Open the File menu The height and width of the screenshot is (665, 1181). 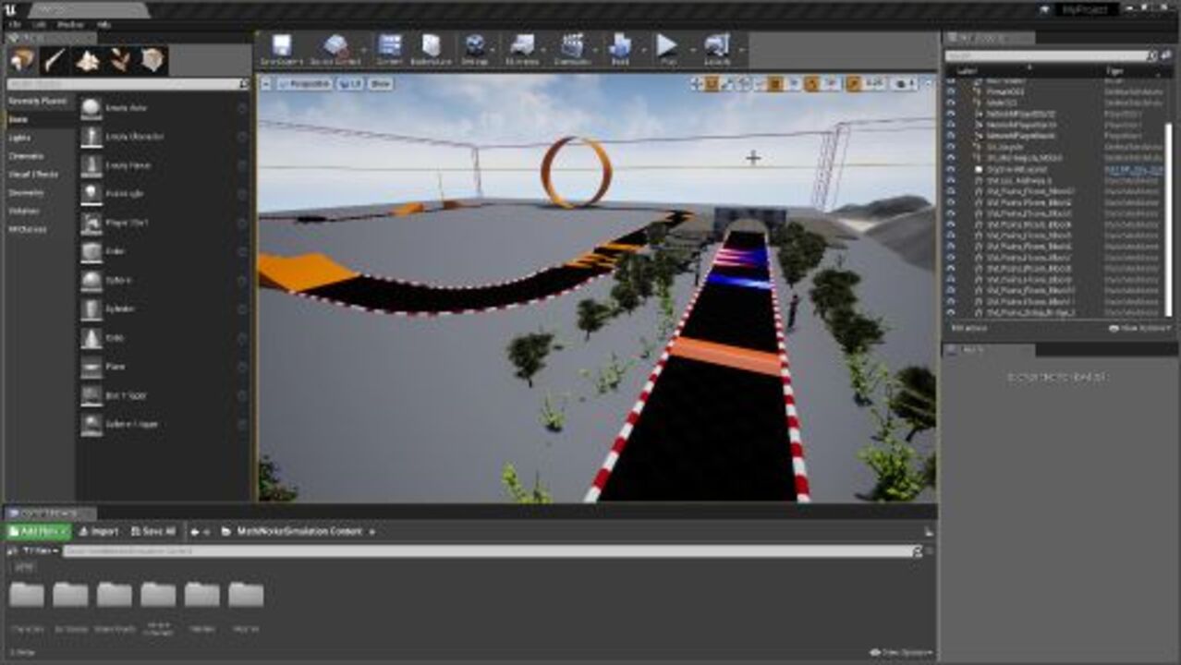[14, 24]
